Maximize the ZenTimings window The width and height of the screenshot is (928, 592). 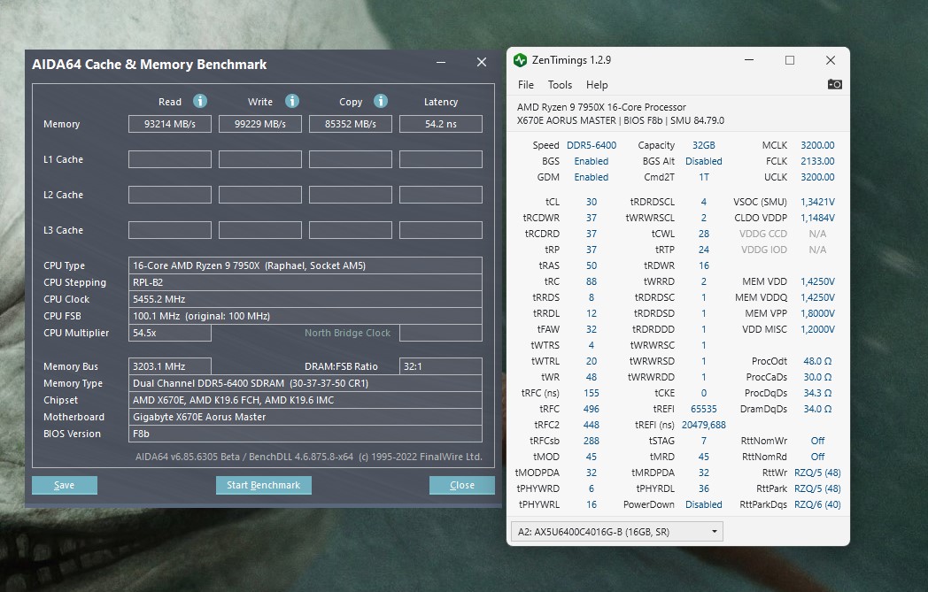(790, 60)
